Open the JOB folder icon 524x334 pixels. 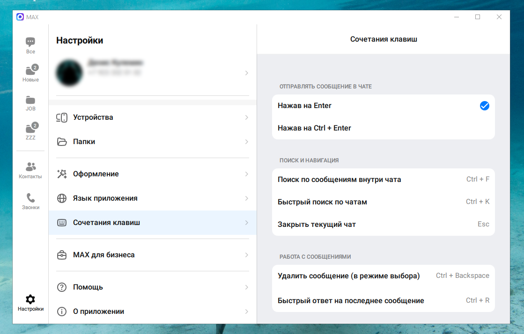pos(30,100)
